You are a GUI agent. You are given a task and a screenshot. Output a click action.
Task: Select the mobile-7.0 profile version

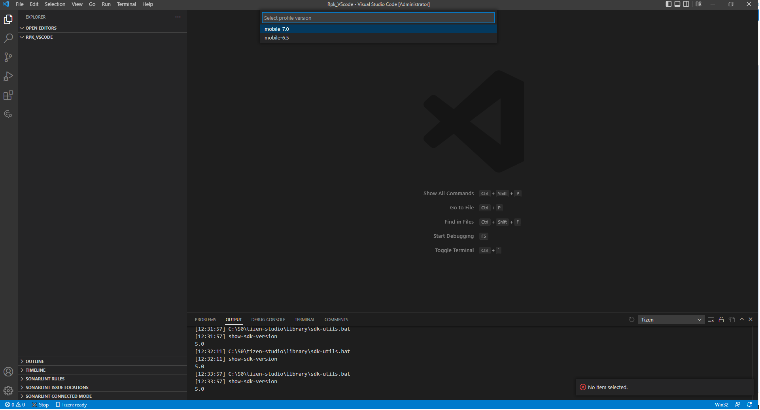pos(277,29)
